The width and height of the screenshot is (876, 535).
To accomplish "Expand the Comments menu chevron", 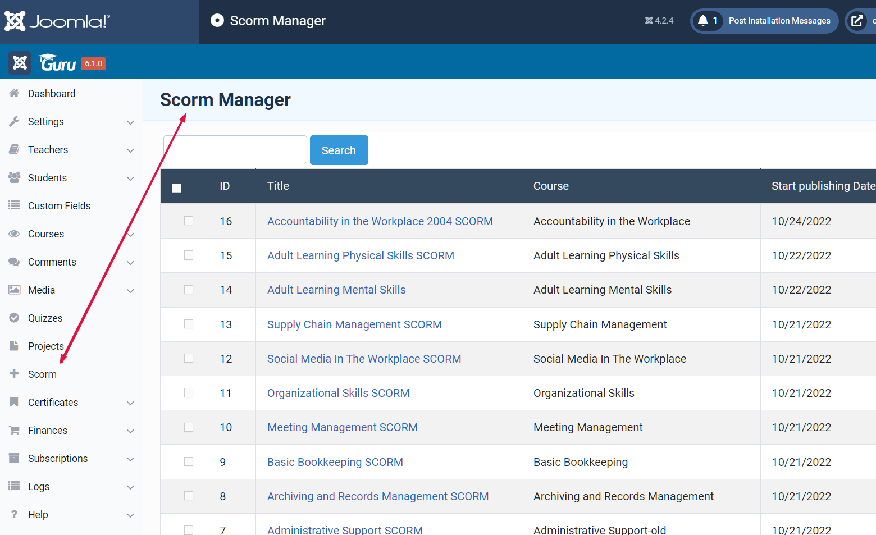I will pos(130,263).
